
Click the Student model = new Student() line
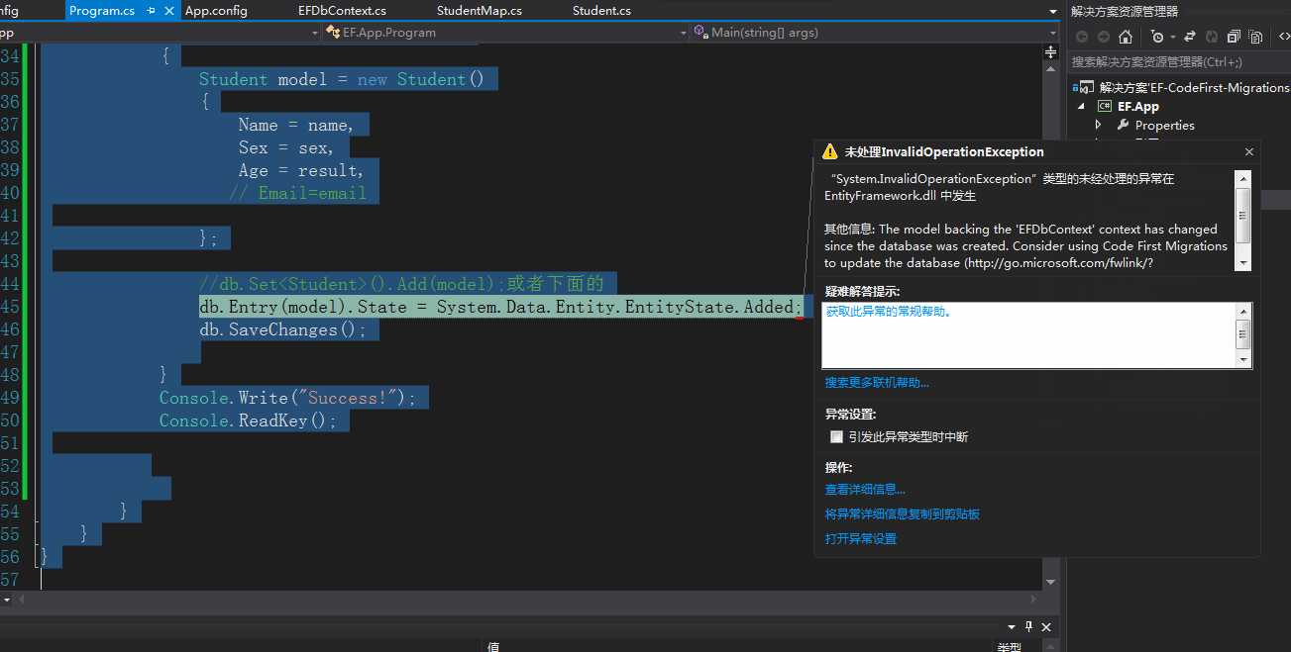coord(341,79)
